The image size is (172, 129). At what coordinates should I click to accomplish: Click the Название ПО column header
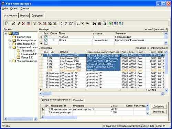tap(62, 106)
